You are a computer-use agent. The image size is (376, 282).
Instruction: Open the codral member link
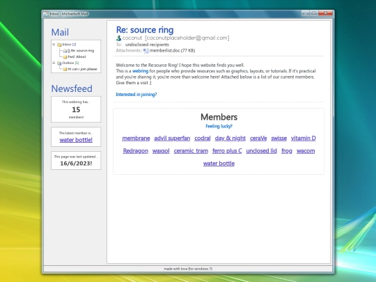pyautogui.click(x=203, y=139)
